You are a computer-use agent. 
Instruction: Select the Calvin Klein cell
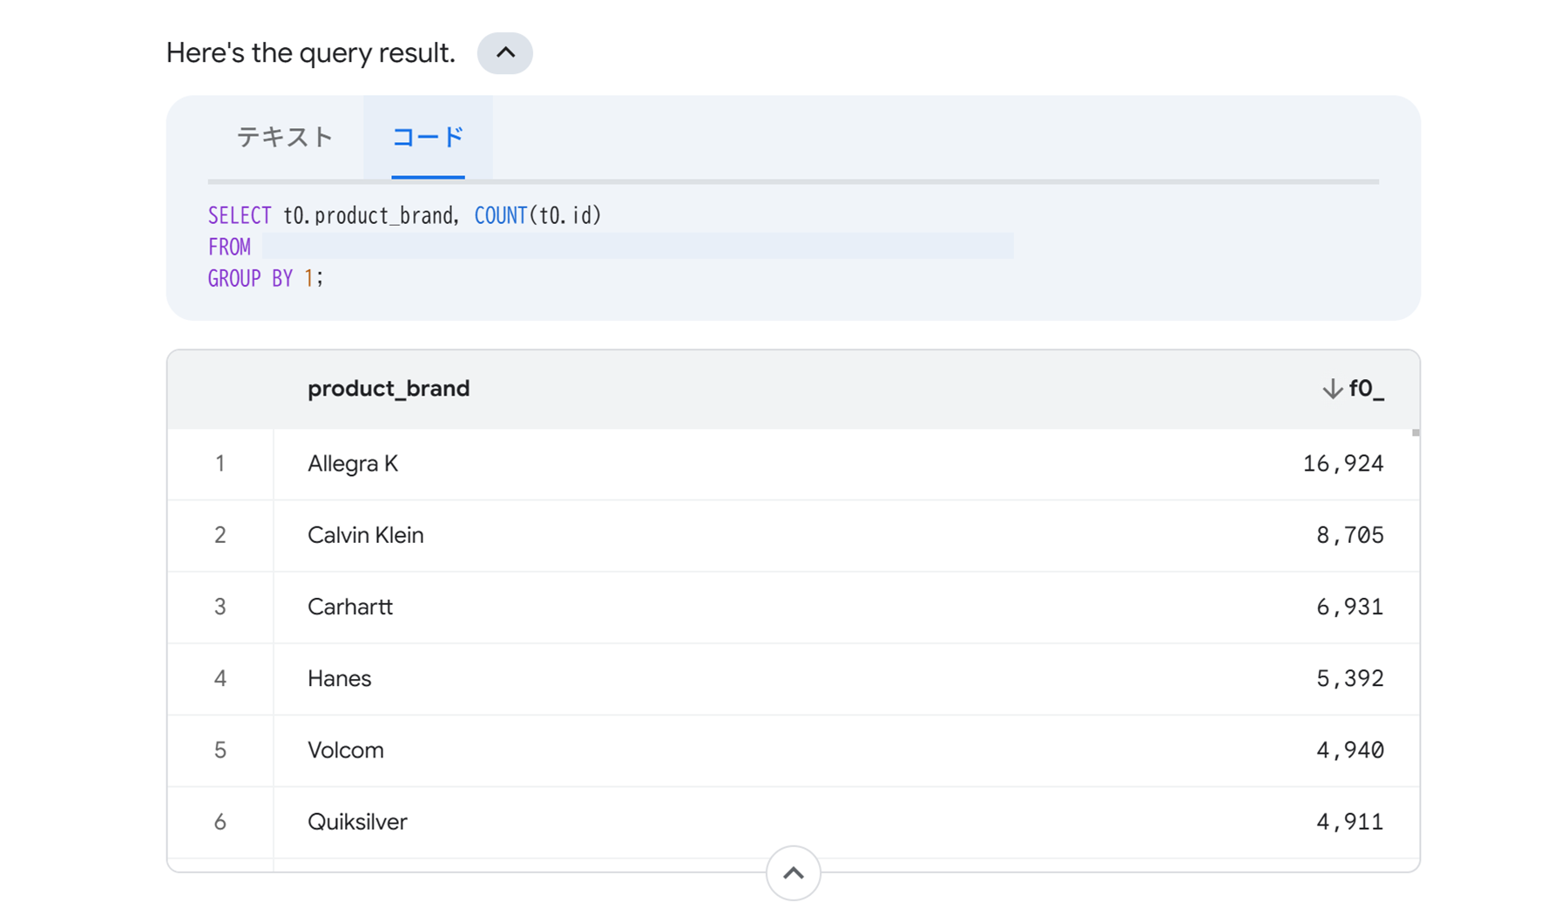coord(366,535)
